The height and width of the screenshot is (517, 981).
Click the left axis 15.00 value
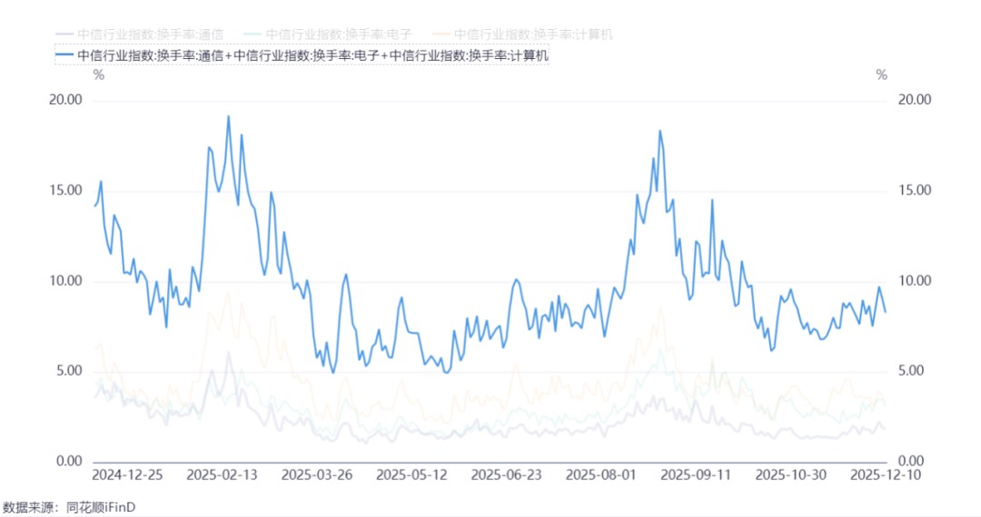65,190
